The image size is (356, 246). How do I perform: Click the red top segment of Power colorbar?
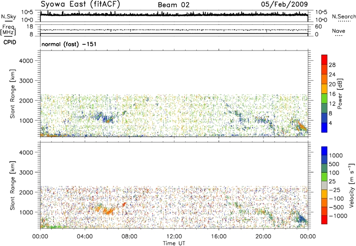click(x=324, y=60)
